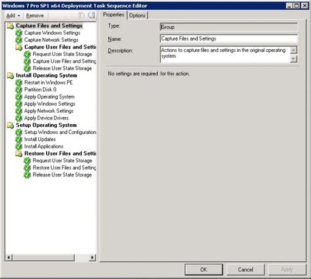Click the Remove toolbar button
The height and width of the screenshot is (279, 311).
coord(35,16)
